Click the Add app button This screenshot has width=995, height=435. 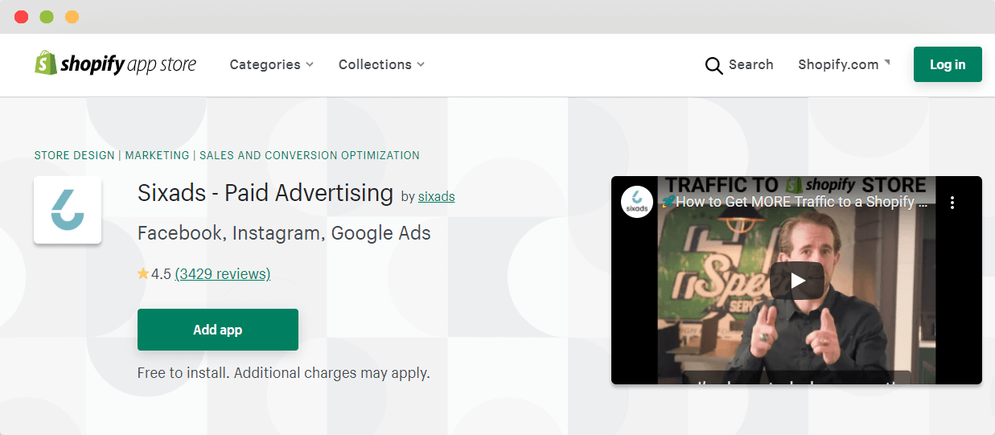(x=218, y=330)
